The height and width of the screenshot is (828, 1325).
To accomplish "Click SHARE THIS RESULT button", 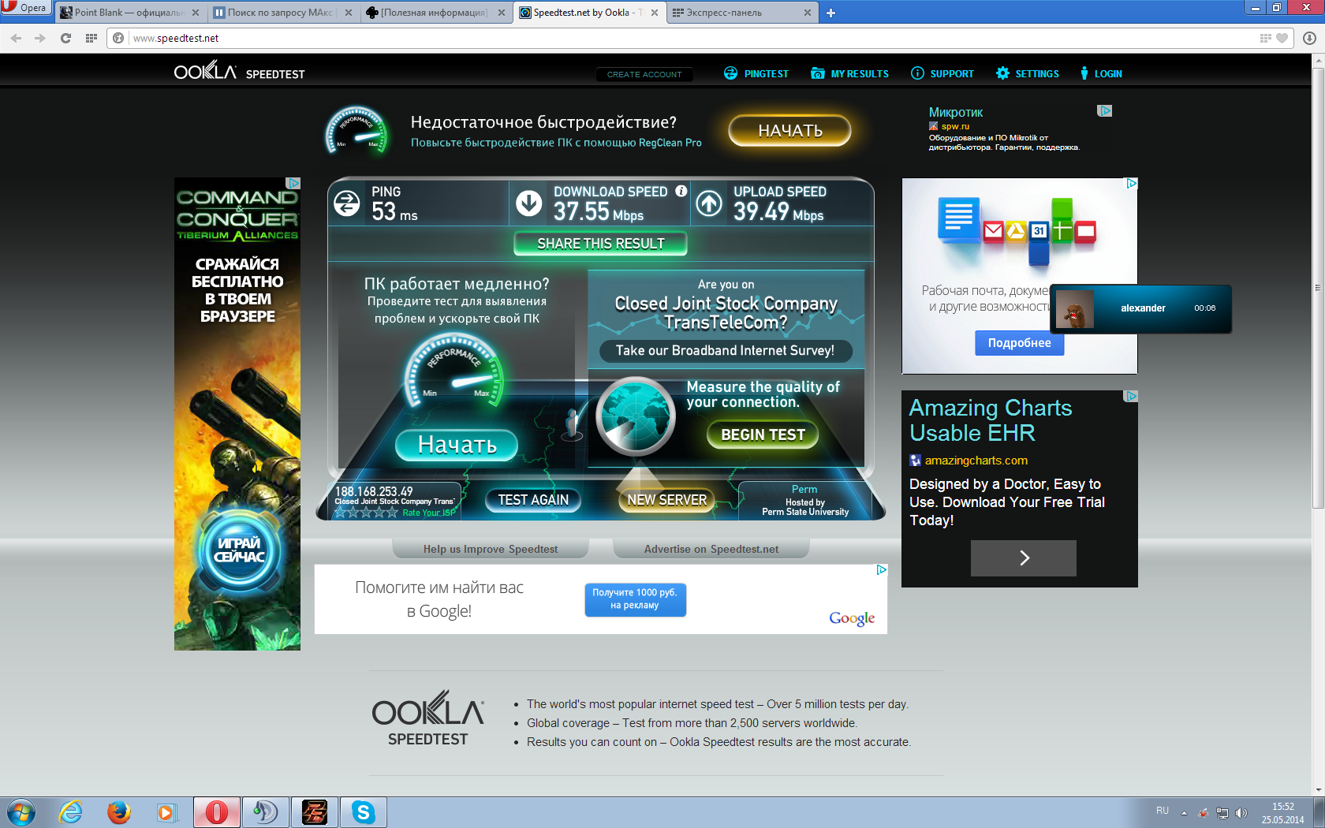I will (600, 244).
